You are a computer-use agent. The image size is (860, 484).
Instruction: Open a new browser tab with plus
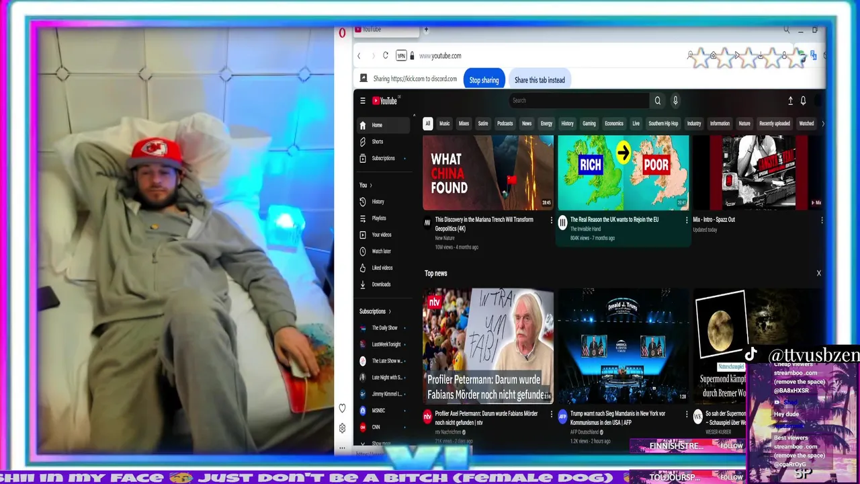coord(426,30)
